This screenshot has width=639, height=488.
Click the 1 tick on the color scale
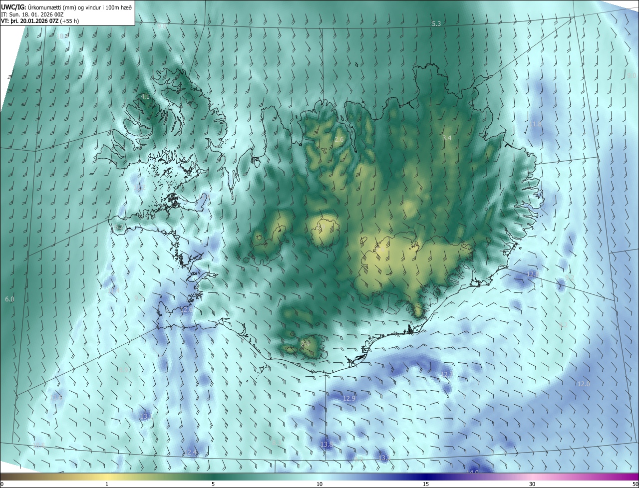(107, 485)
